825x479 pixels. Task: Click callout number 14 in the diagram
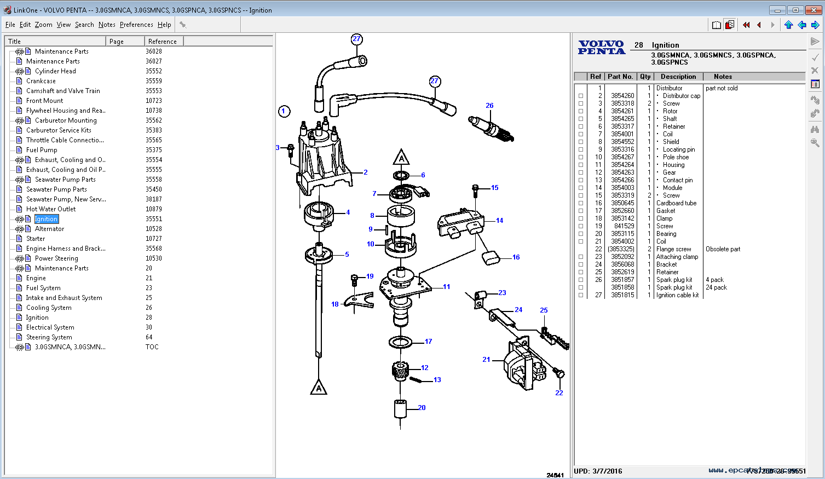pos(499,221)
